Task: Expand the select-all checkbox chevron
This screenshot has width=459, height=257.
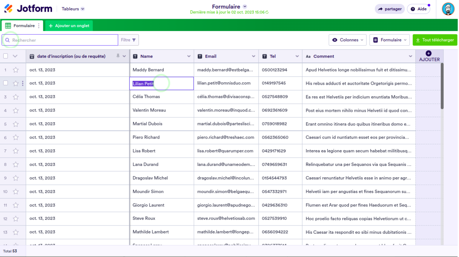Action: click(15, 56)
